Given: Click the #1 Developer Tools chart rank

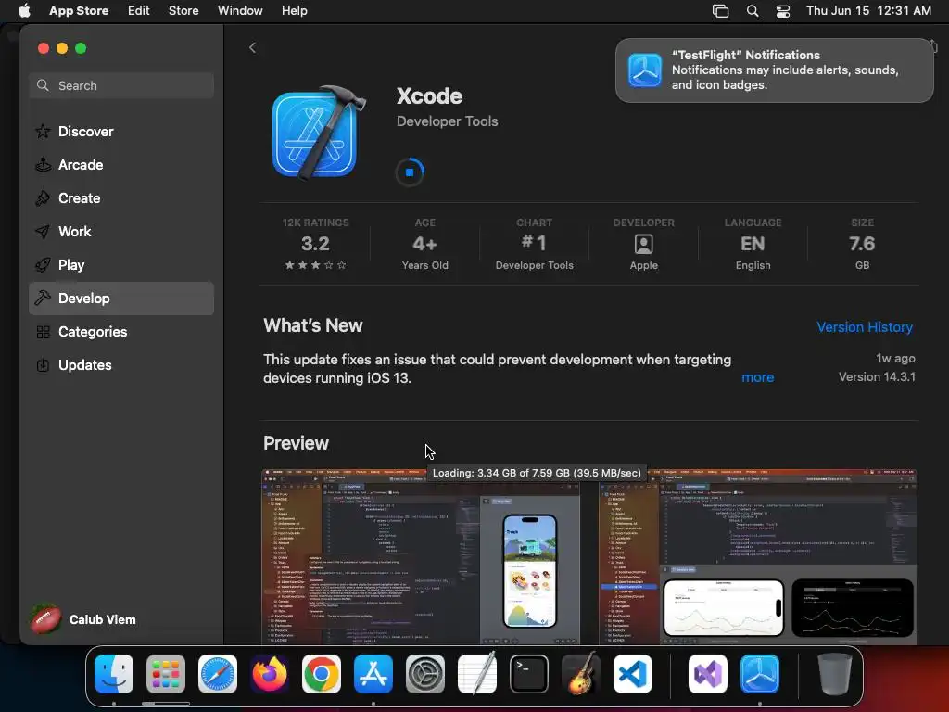Looking at the screenshot, I should pos(535,244).
